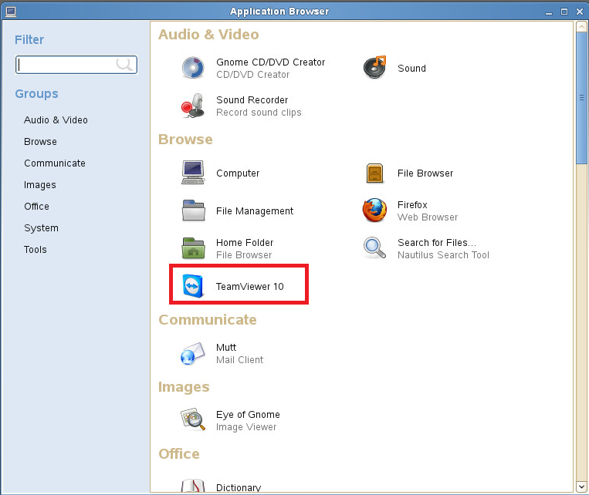Select the Office group in sidebar
Viewport: 589px width, 495px height.
click(x=36, y=207)
